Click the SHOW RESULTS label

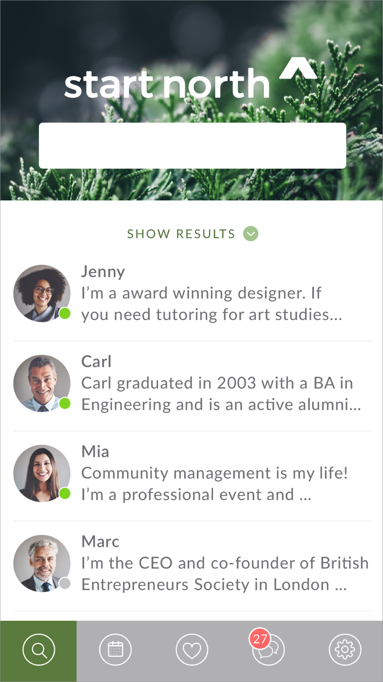(181, 234)
